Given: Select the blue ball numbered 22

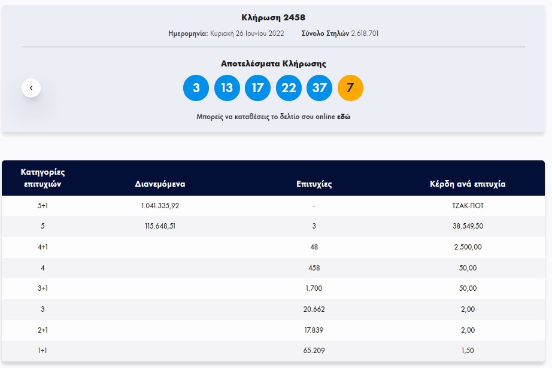Looking at the screenshot, I should [x=289, y=88].
